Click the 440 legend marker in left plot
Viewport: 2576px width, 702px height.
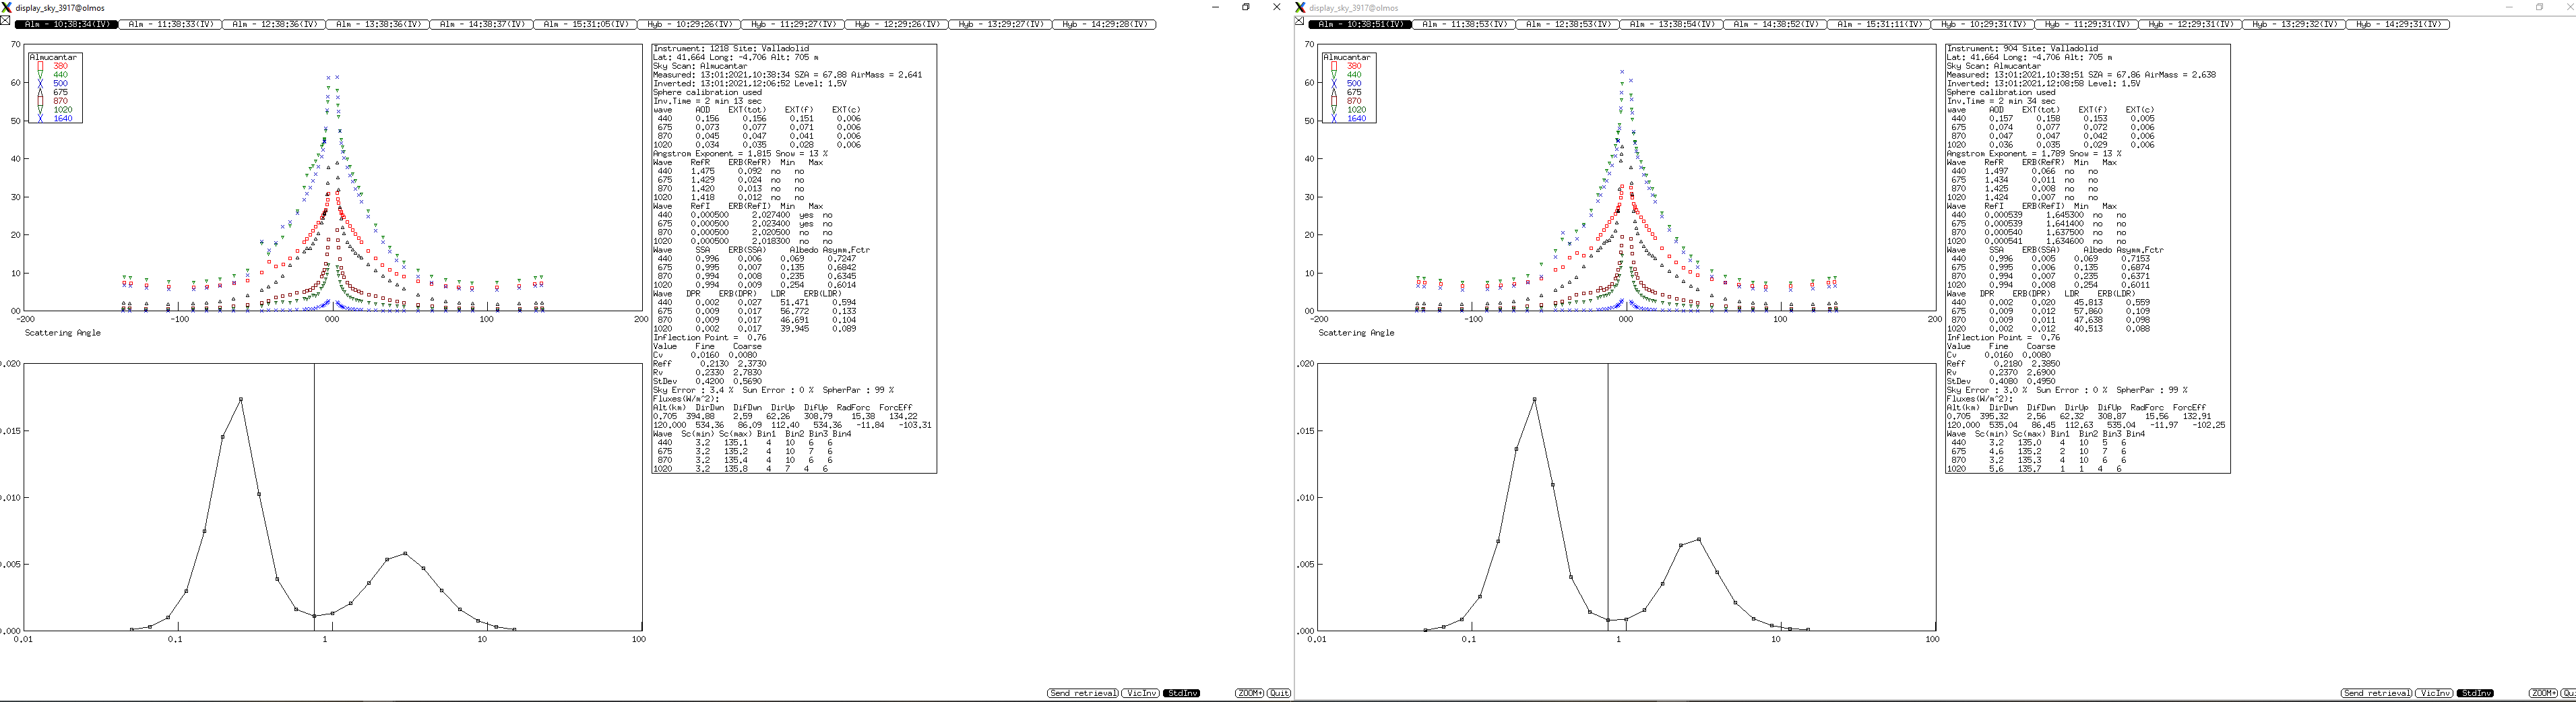pos(40,75)
